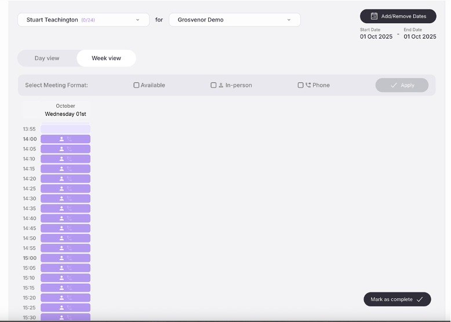
Task: Open the Stuart Teachington teacher dropdown
Action: [83, 20]
